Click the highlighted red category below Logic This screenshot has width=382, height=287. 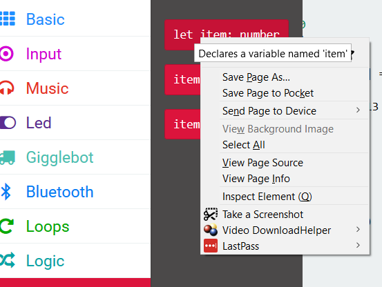pos(75,283)
